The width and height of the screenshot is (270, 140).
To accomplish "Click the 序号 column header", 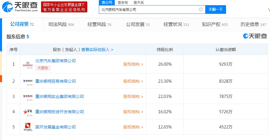I will [13, 50].
